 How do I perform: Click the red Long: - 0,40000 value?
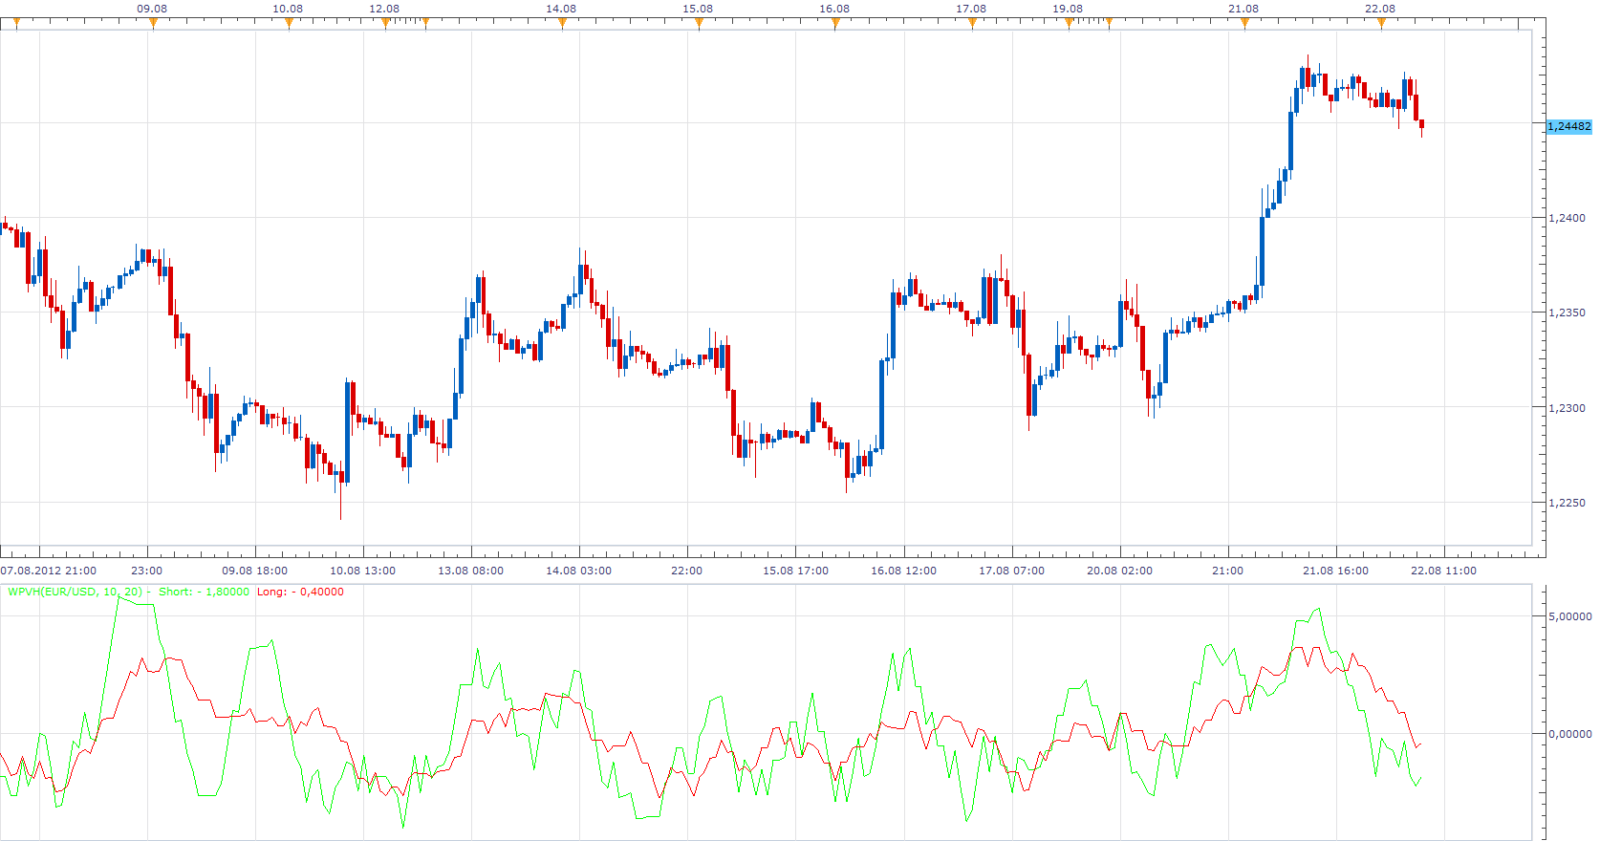pyautogui.click(x=300, y=592)
